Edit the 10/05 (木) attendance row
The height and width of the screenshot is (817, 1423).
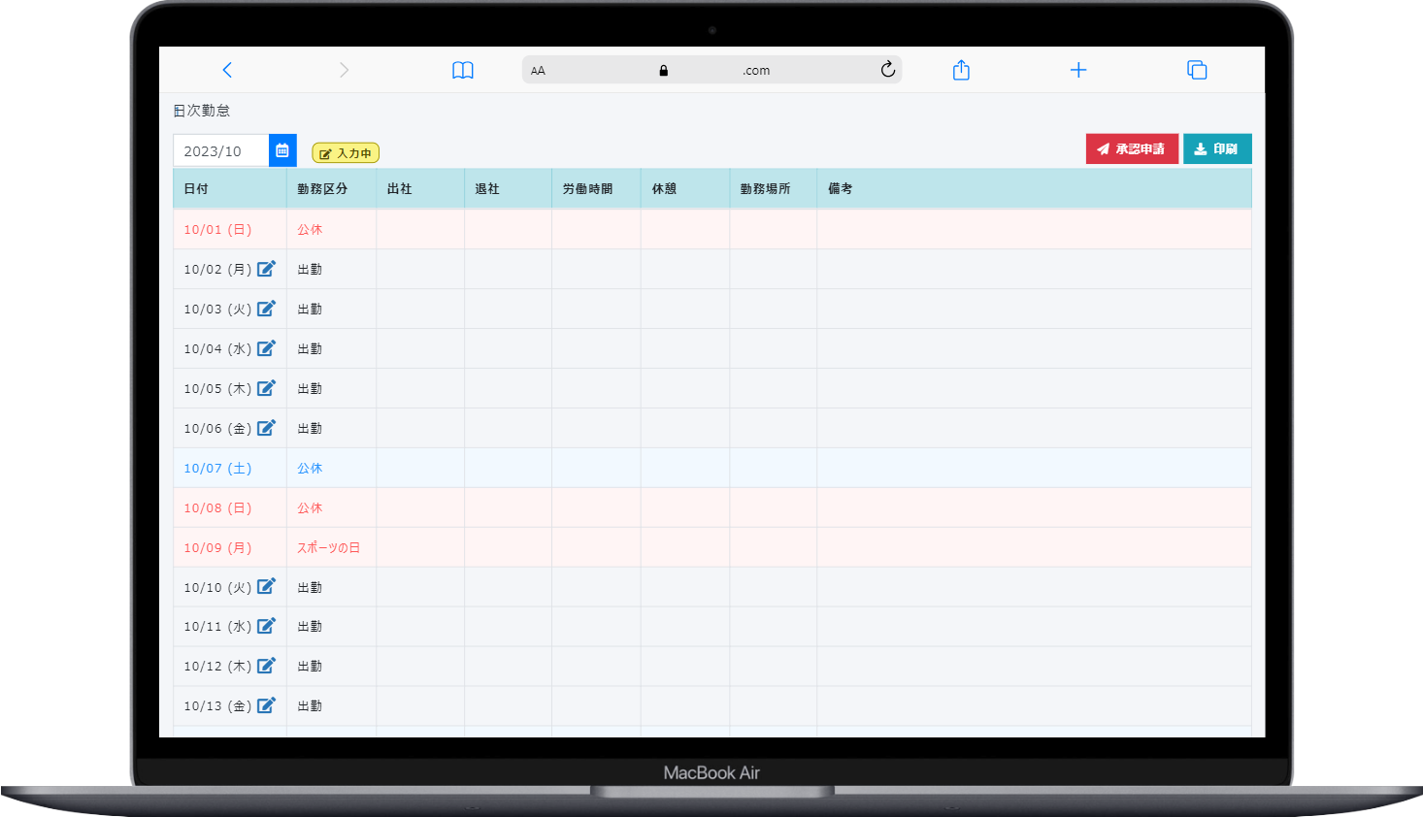[x=266, y=388]
